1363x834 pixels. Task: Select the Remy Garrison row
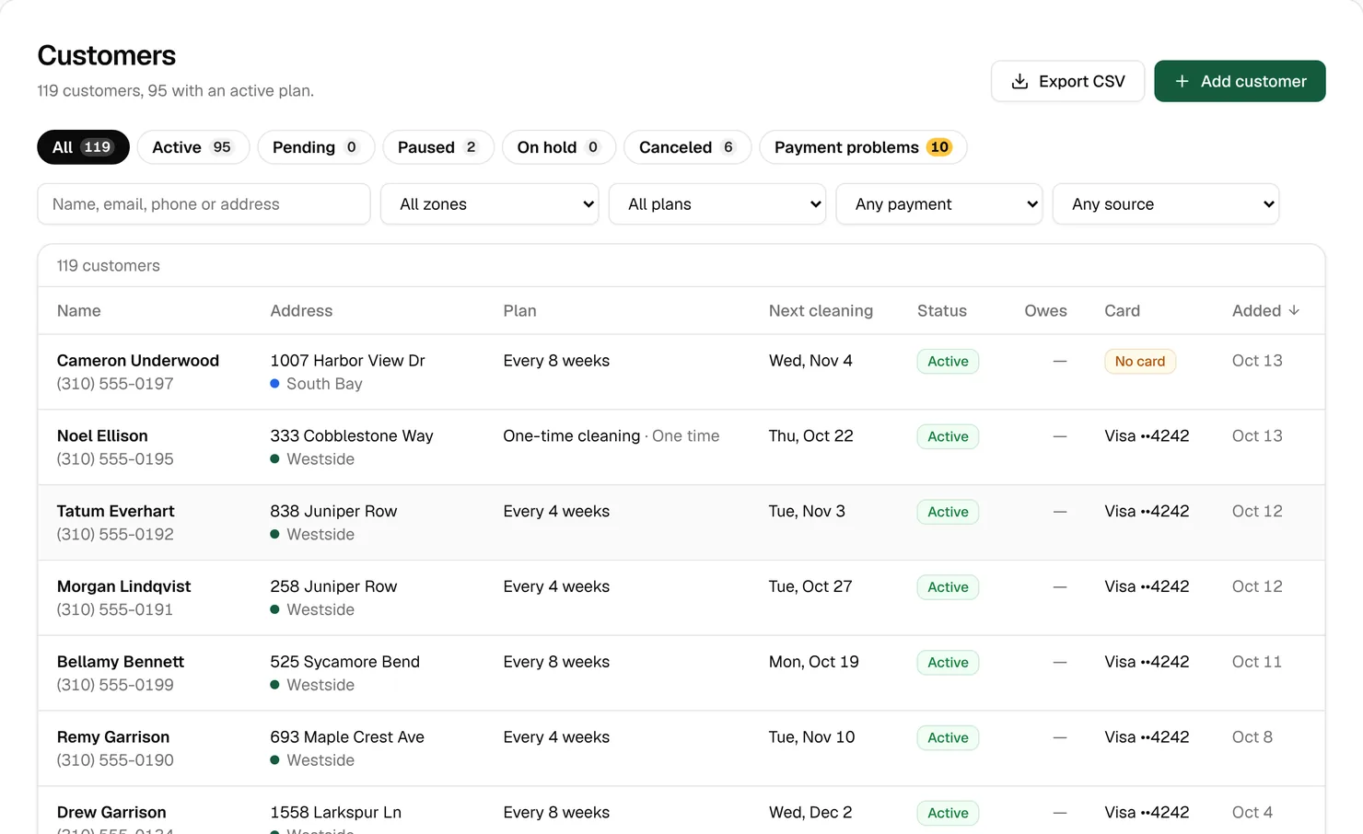tap(681, 749)
